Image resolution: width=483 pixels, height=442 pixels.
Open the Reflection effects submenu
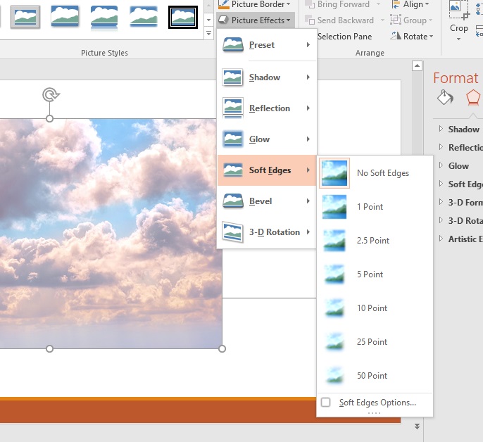pyautogui.click(x=267, y=108)
